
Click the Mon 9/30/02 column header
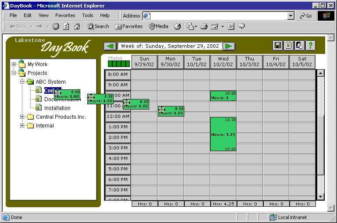pyautogui.click(x=170, y=62)
